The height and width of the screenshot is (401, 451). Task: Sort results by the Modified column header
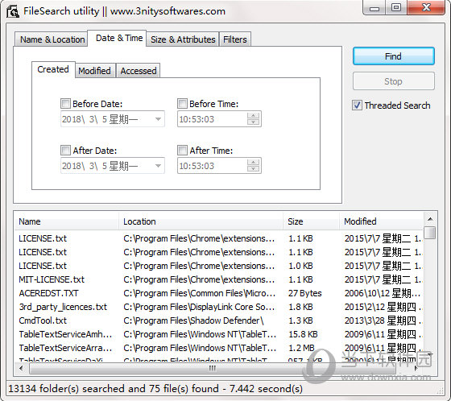[x=382, y=221]
